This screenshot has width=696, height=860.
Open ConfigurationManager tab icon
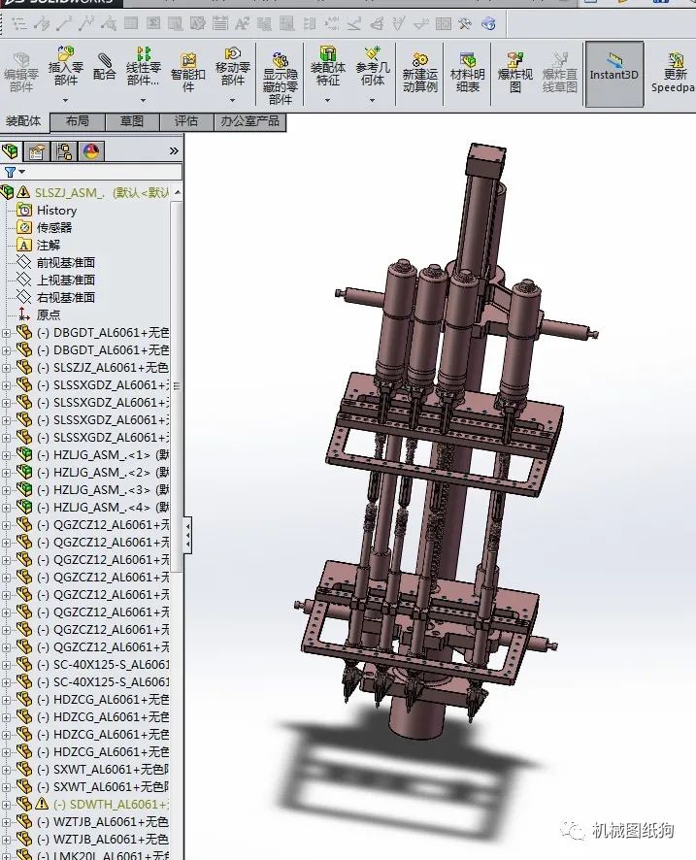pos(64,150)
